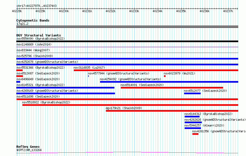The width and height of the screenshot is (246, 156).
Task: Click the nsv4577944 gnomAD variant label
Action: 119,73
